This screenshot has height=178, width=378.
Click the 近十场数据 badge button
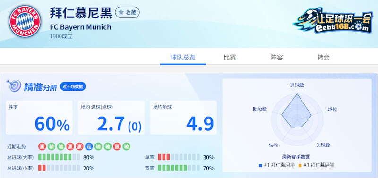click(73, 86)
